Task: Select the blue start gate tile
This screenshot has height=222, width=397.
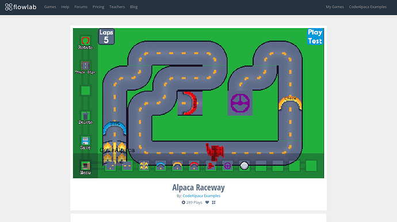Action: [x=161, y=166]
